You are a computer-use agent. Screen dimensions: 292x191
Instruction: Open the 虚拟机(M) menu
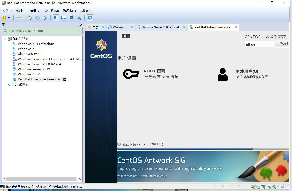pyautogui.click(x=52, y=11)
